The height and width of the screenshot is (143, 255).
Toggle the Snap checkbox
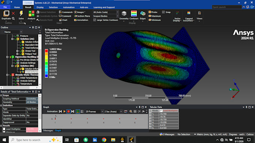point(163,12)
